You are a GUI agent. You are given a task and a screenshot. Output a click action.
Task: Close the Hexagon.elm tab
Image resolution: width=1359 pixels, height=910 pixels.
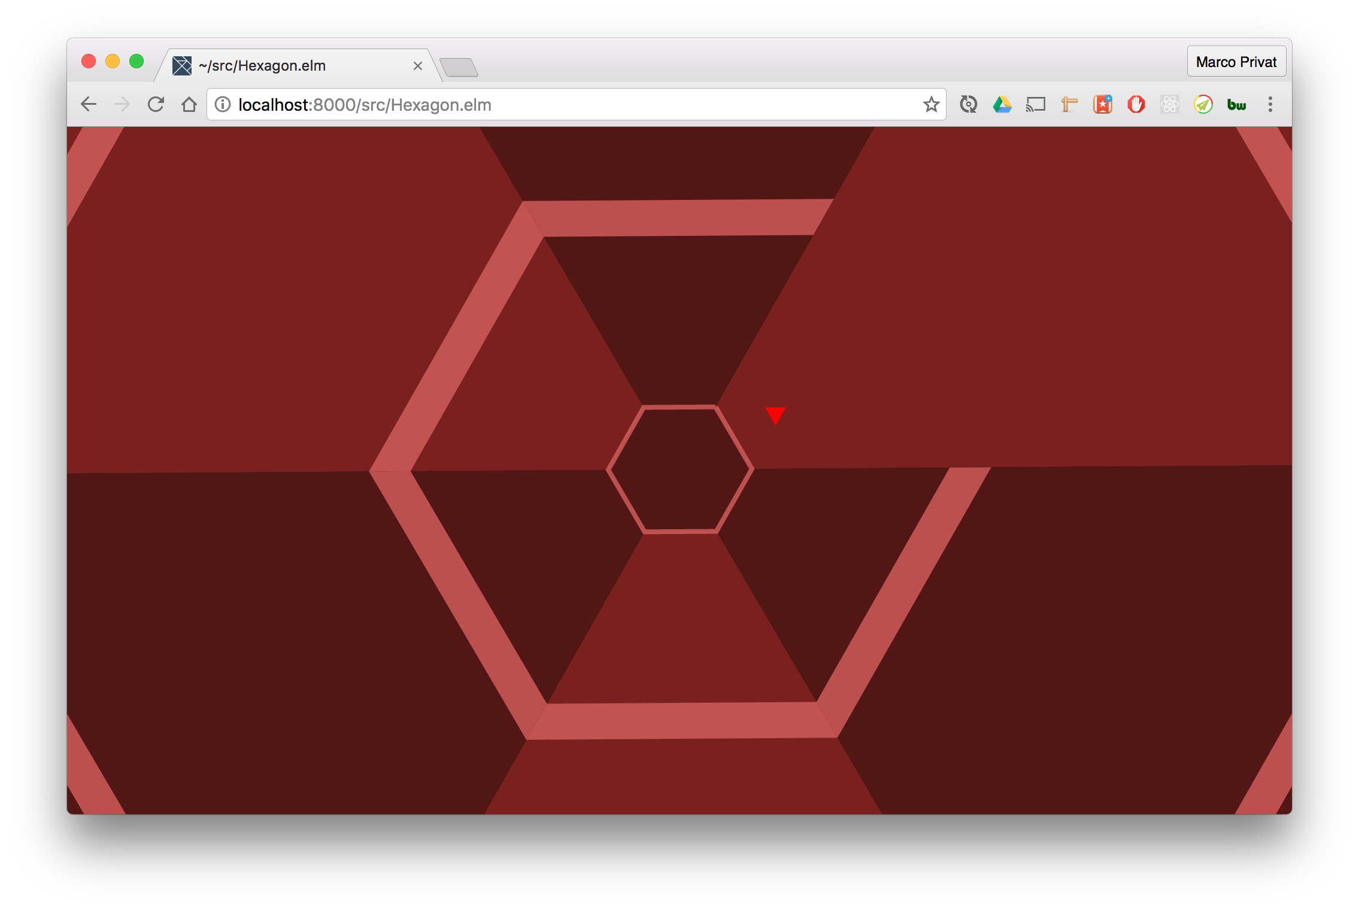tap(418, 66)
